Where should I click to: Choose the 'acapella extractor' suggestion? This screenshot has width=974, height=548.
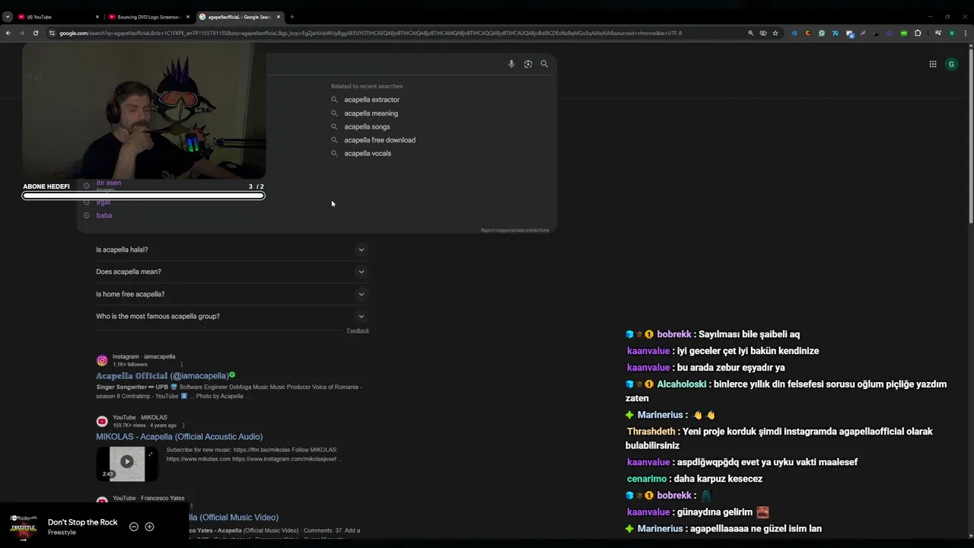pyautogui.click(x=371, y=100)
